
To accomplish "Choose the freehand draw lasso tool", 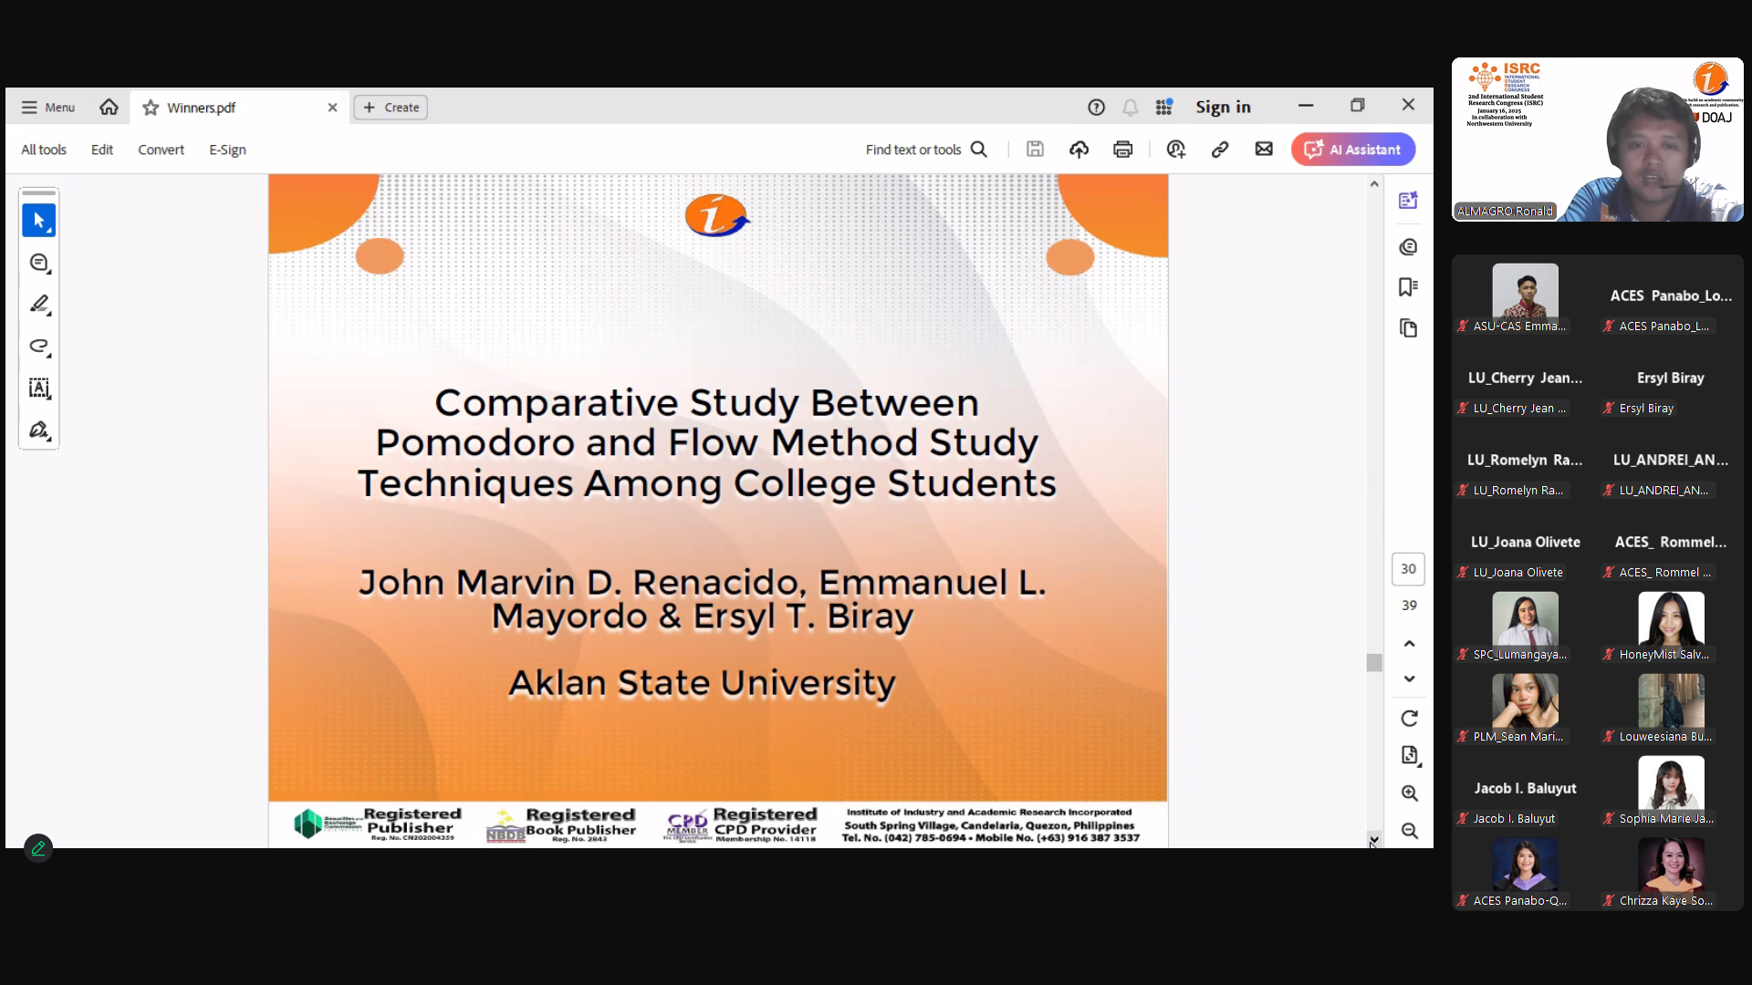I will pos(38,347).
